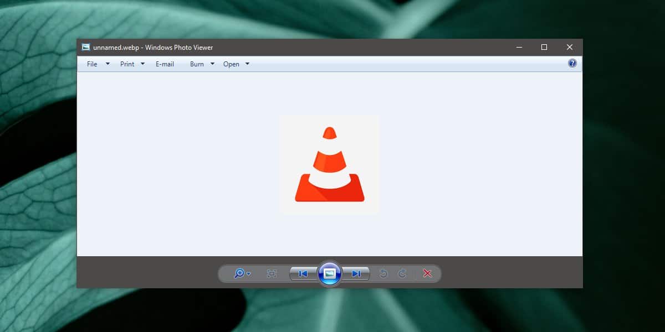The width and height of the screenshot is (665, 332).
Task: Start the slide show with center button
Action: coord(330,273)
